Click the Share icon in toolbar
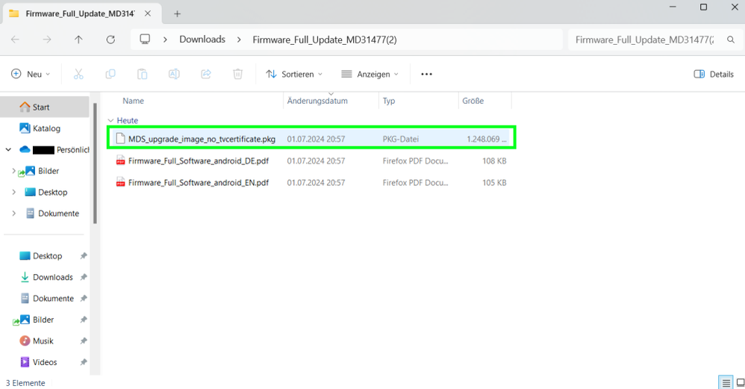 tap(206, 74)
